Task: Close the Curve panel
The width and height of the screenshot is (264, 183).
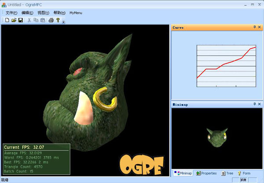Action: [x=260, y=27]
